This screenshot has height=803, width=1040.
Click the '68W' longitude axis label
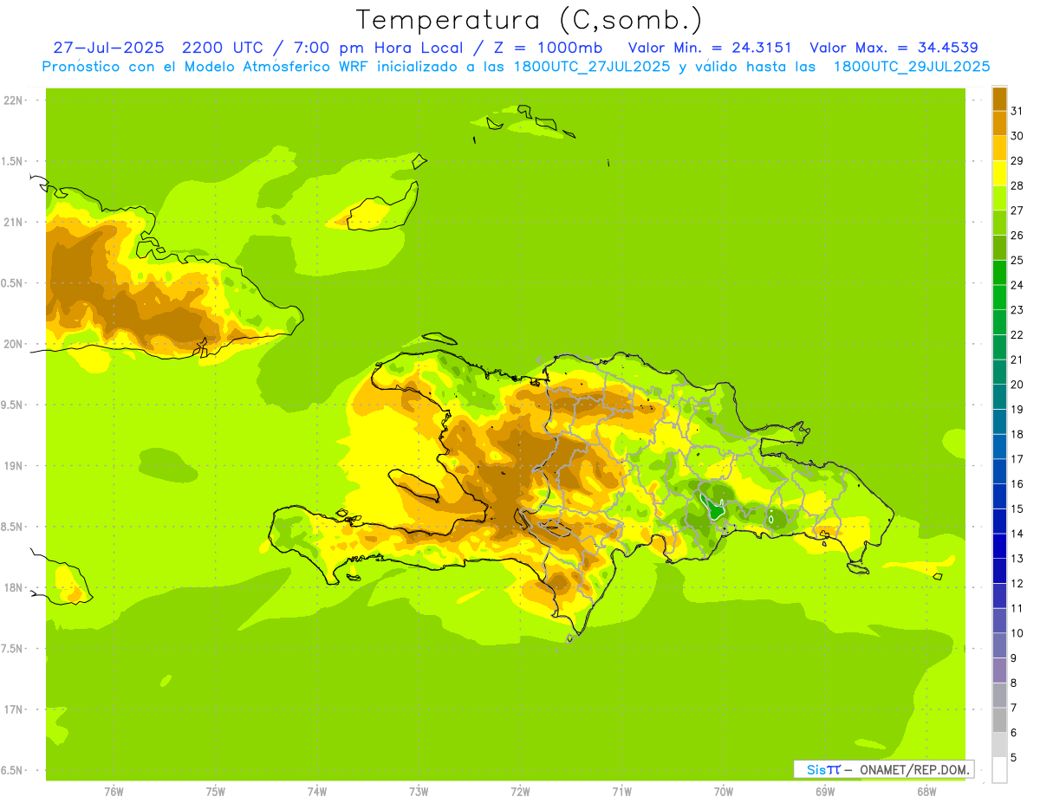[x=926, y=791]
